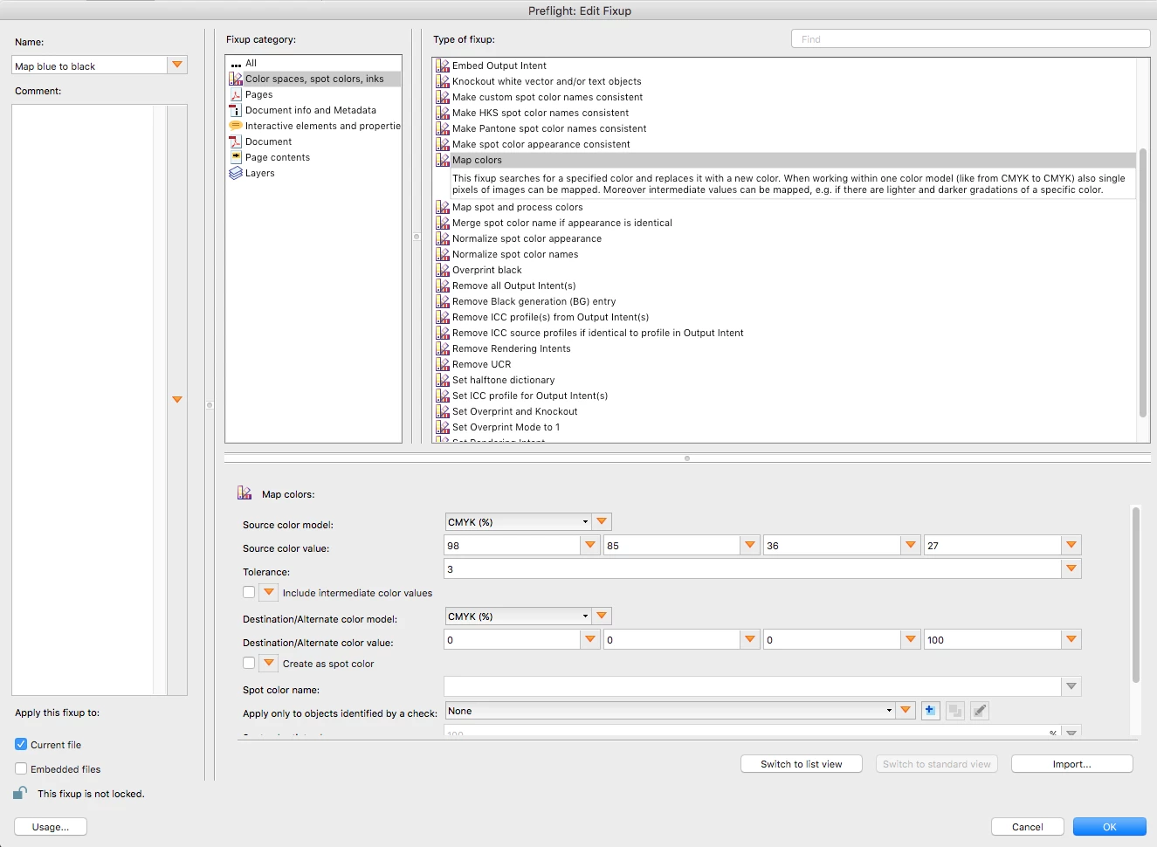This screenshot has width=1157, height=847.
Task: Click the Find search field
Action: click(970, 39)
